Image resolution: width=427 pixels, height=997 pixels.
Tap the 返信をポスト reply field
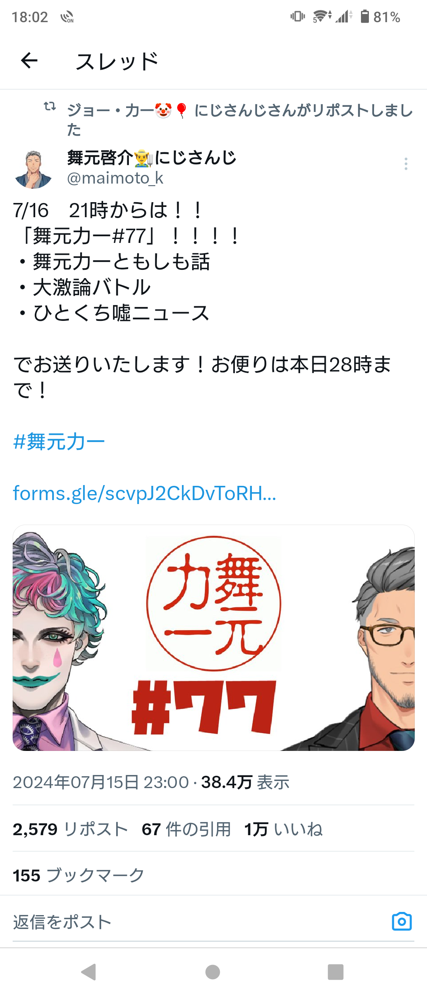coord(198,922)
